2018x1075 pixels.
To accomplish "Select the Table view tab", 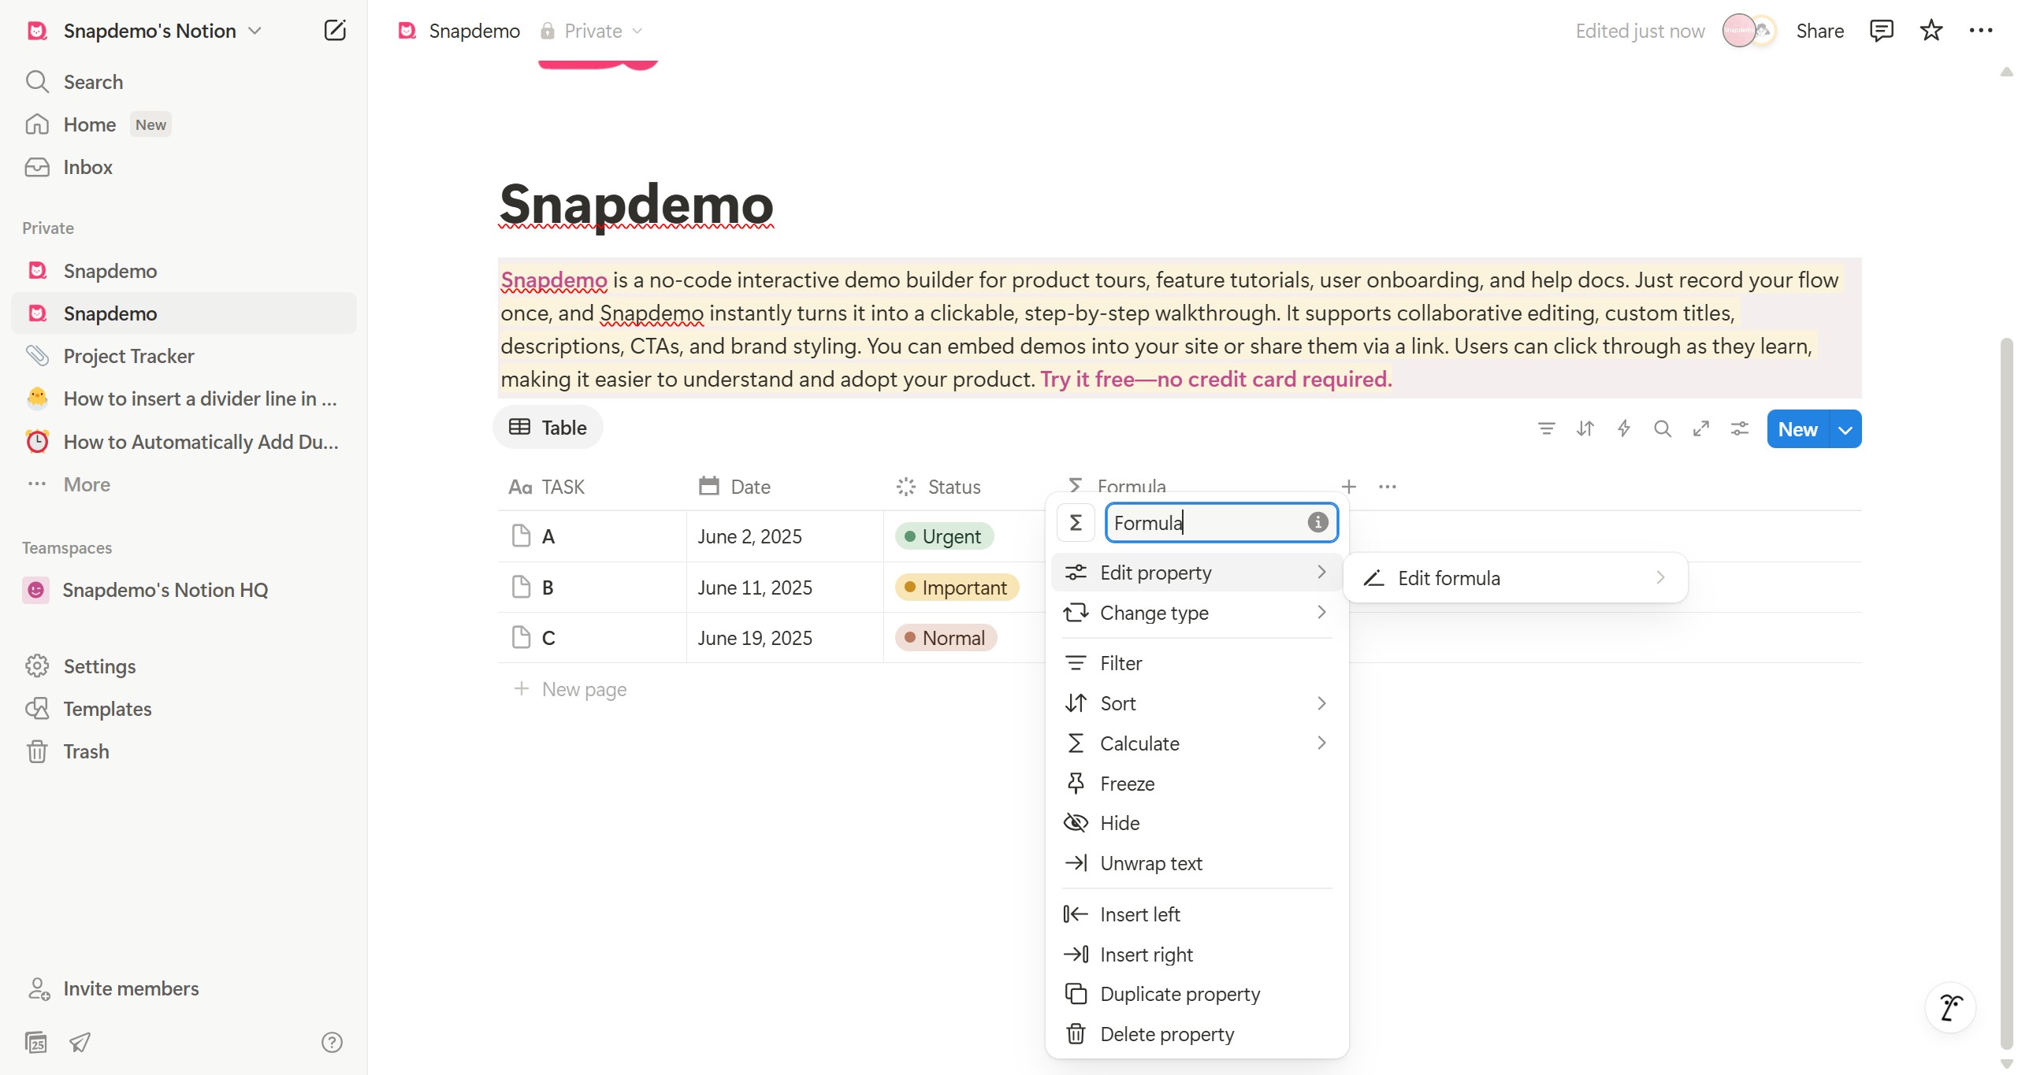I will point(548,428).
